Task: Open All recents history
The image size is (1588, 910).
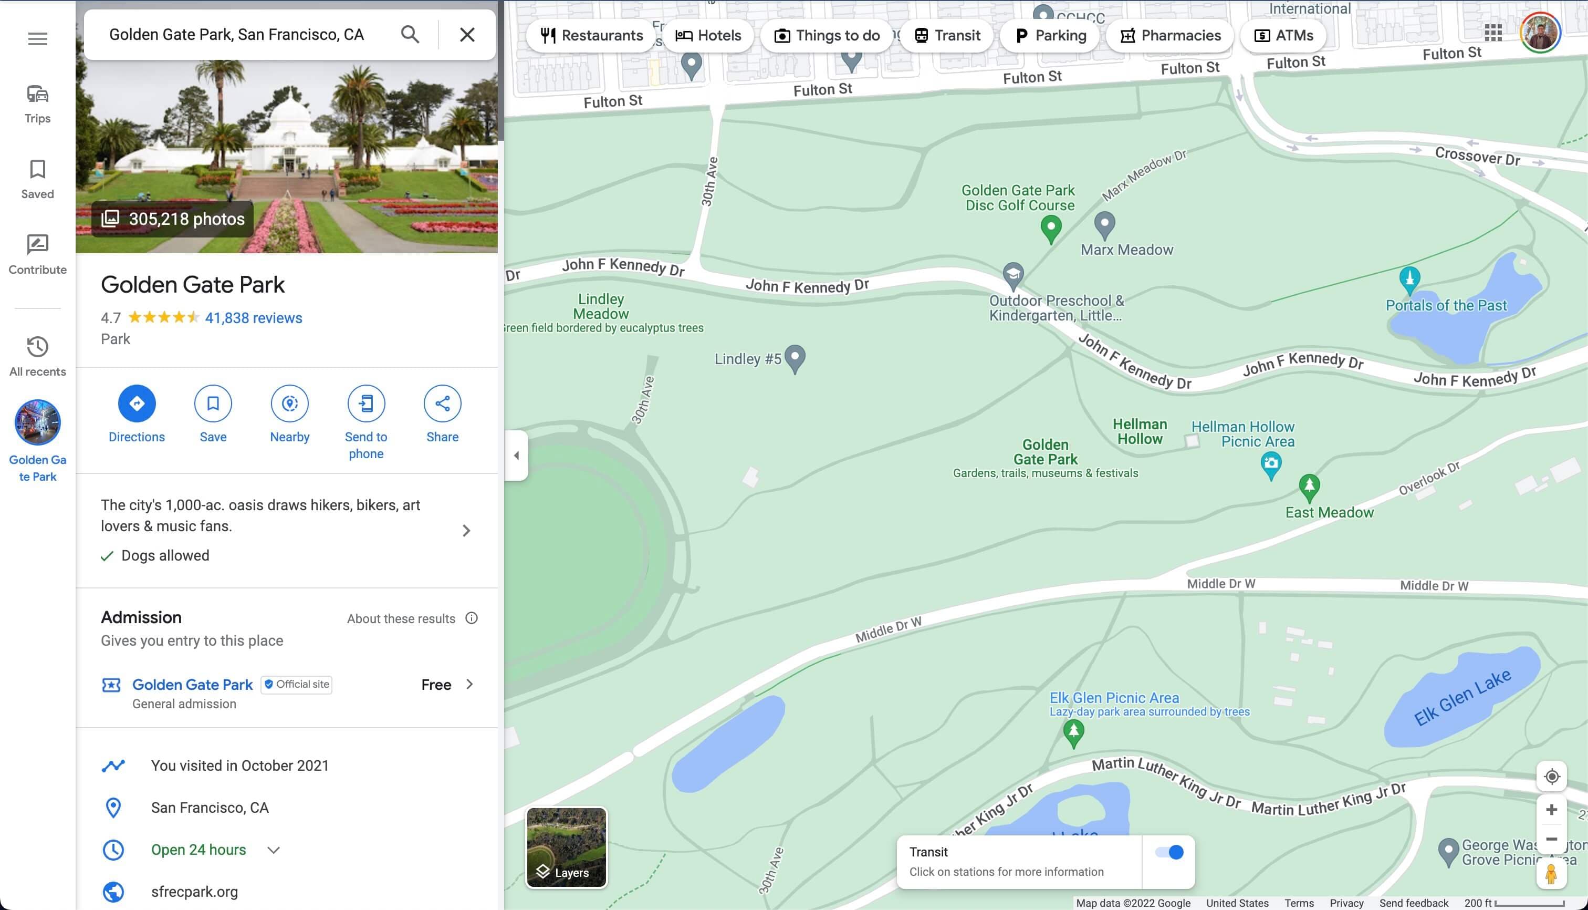Action: tap(37, 357)
